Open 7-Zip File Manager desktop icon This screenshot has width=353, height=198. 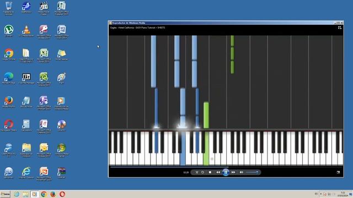(26, 78)
